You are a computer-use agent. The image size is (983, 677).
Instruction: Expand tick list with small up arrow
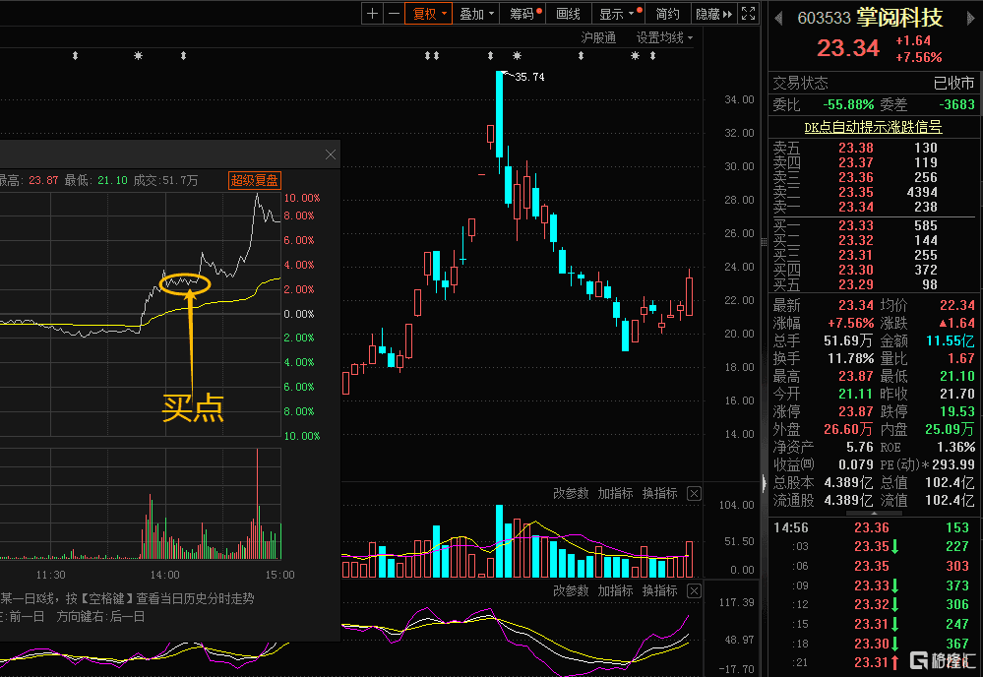874,514
